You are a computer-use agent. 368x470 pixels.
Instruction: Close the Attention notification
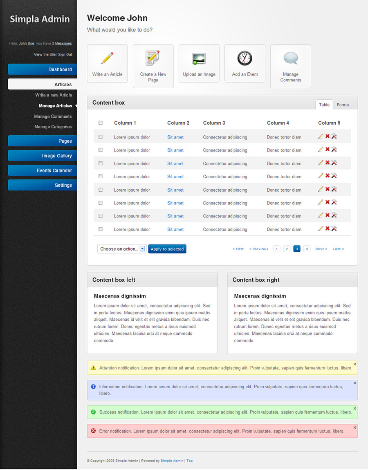(x=355, y=364)
